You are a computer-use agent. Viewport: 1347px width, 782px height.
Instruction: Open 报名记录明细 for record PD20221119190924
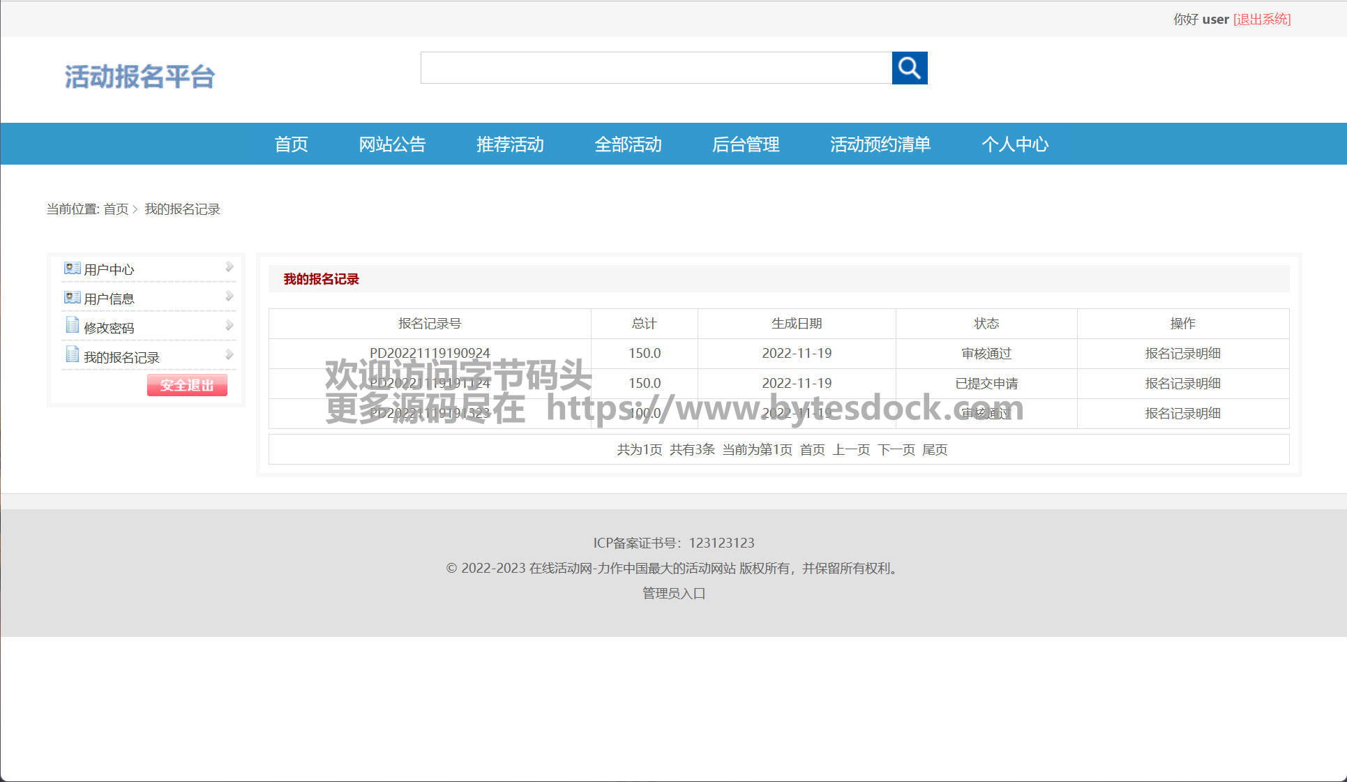[1182, 354]
